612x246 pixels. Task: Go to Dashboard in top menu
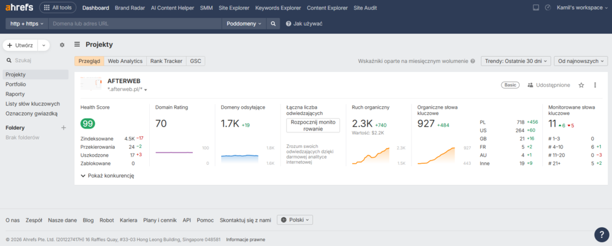96,7
